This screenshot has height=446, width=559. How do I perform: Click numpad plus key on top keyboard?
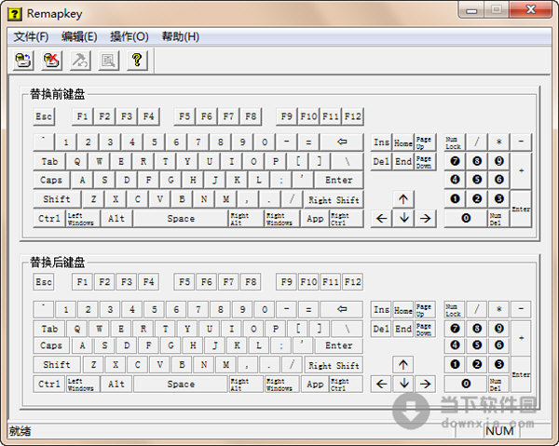click(521, 170)
